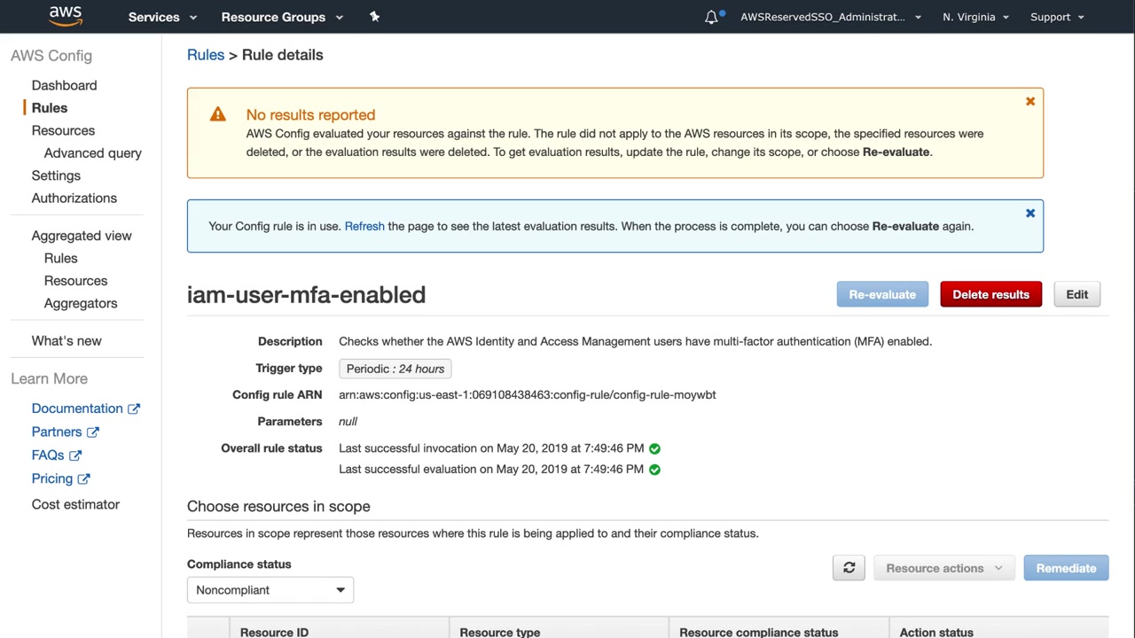
Task: Click the Refresh link in the banner
Action: pos(364,226)
